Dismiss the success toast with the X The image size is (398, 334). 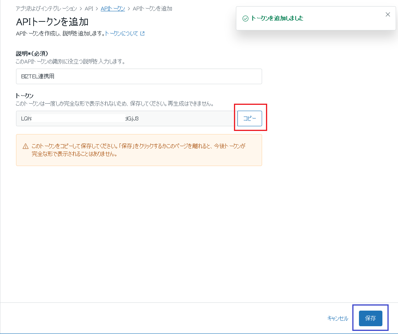pos(387,14)
